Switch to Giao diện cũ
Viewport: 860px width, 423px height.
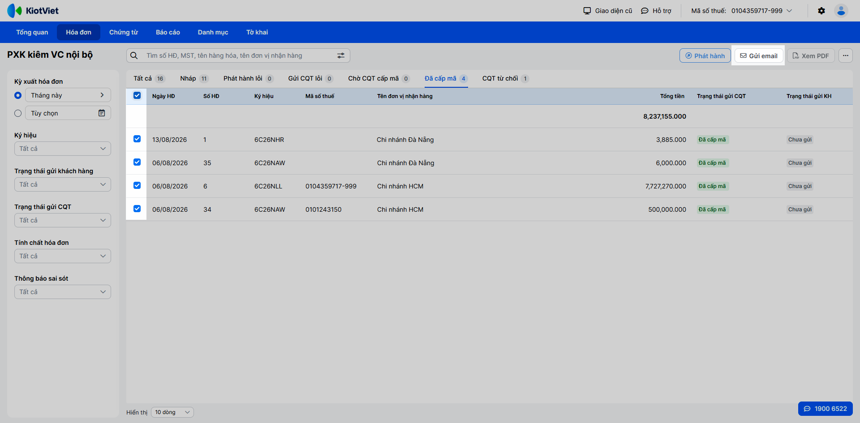(608, 11)
